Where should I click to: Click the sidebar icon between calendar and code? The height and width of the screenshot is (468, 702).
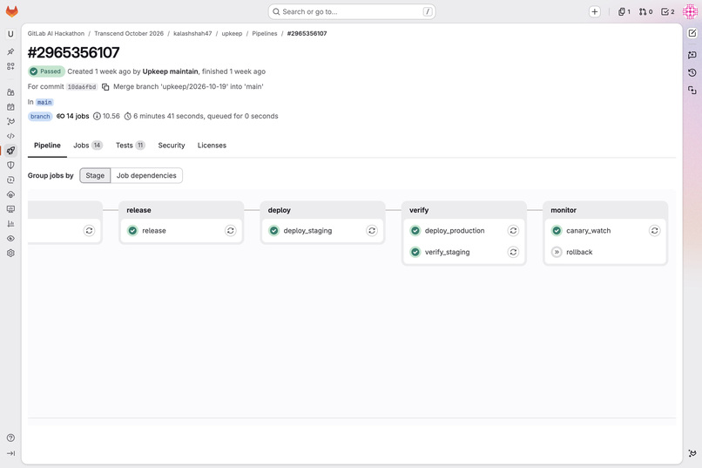tap(10, 121)
